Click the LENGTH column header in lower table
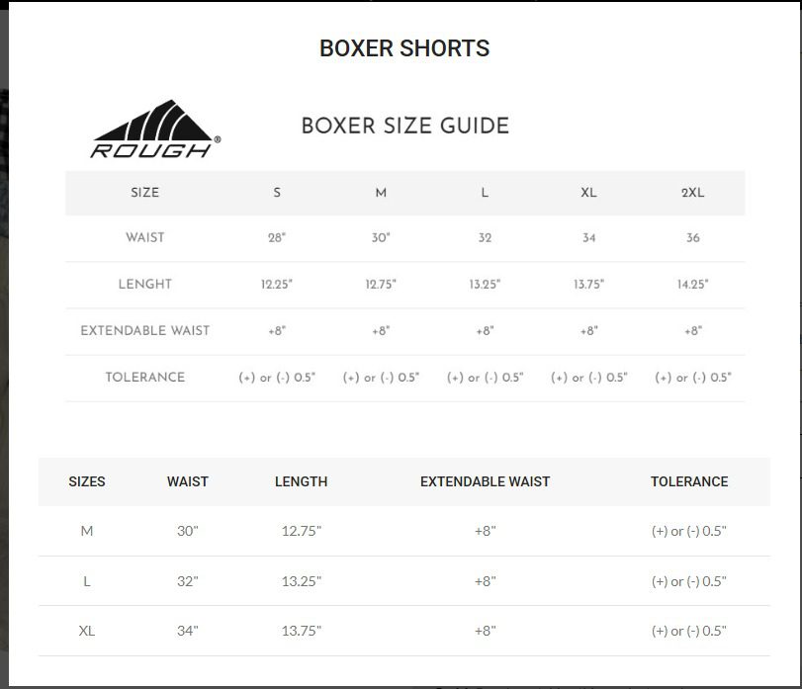 coord(301,481)
